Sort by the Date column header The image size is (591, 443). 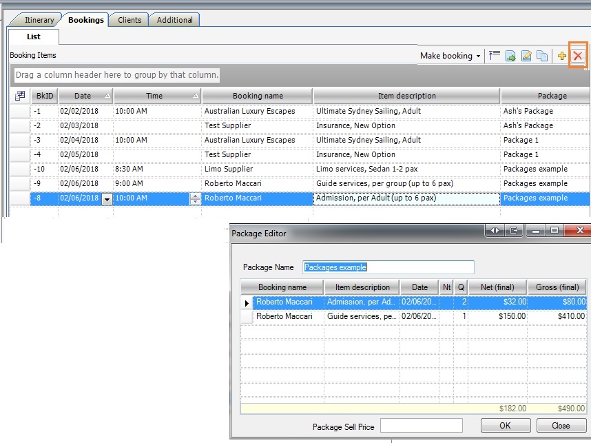click(x=83, y=96)
